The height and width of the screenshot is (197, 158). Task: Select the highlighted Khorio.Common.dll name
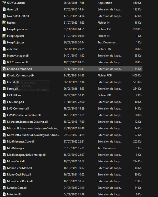tap(19, 69)
